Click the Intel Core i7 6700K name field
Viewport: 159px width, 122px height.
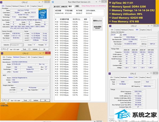pyautogui.click(x=23, y=10)
